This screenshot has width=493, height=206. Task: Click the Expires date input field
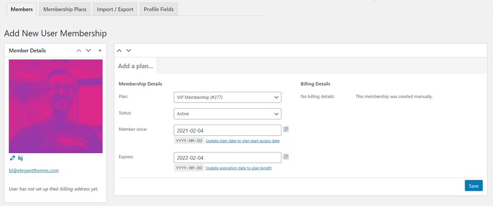tap(227, 157)
